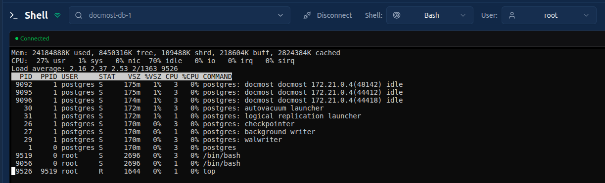Expand the Bash shell selector chevron
605x183 pixels.
463,15
